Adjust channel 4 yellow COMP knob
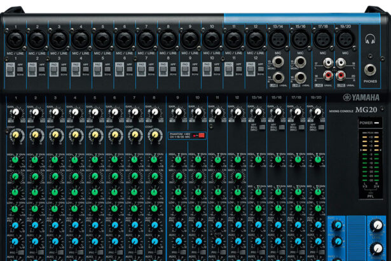Viewport: 391px width, 261px height. (x=75, y=135)
